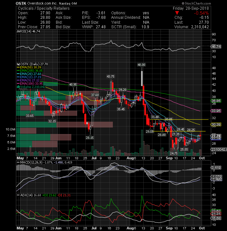The image size is (227, 231).
Task: Click the 25.55 price annotation
Action: pos(184,149)
